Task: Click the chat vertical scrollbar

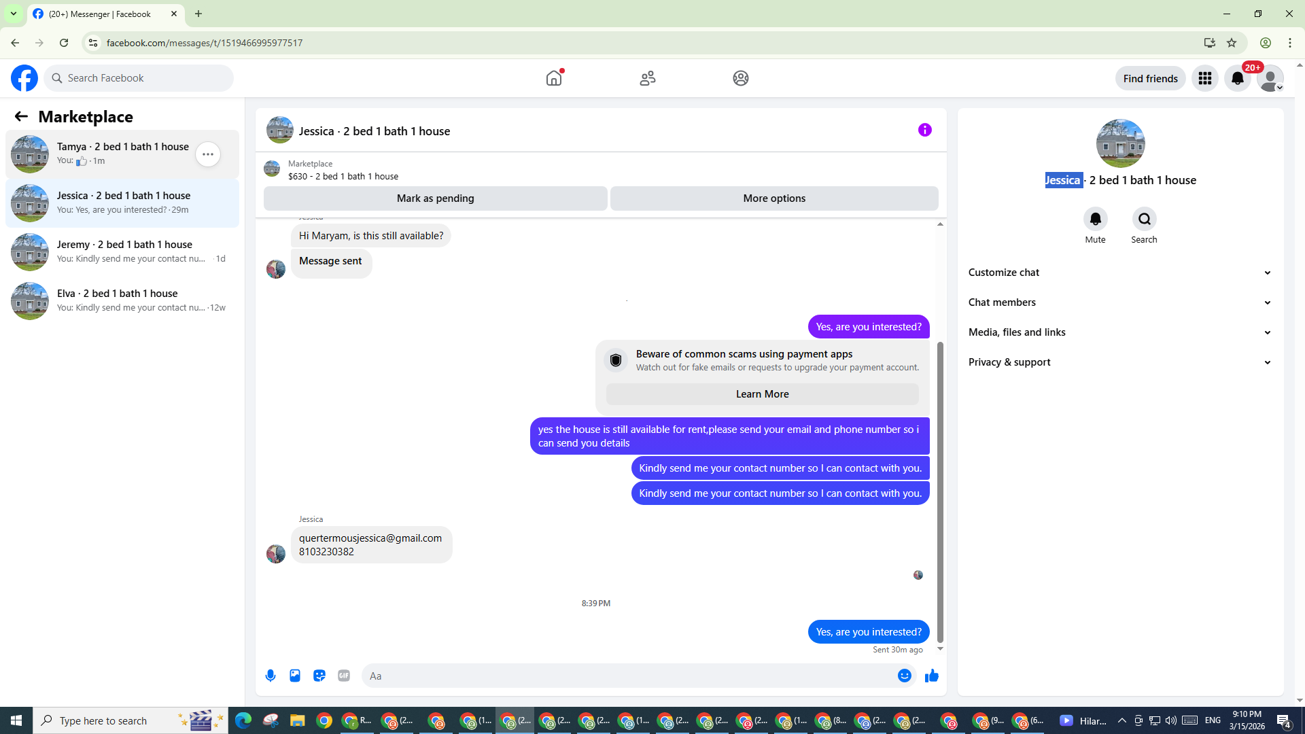Action: click(x=940, y=493)
